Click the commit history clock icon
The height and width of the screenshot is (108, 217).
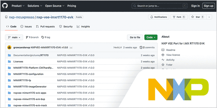click(141, 48)
